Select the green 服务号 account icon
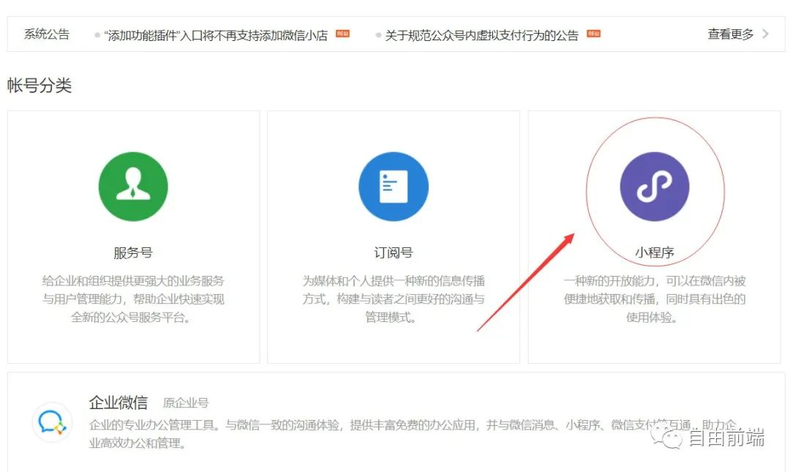 (133, 186)
